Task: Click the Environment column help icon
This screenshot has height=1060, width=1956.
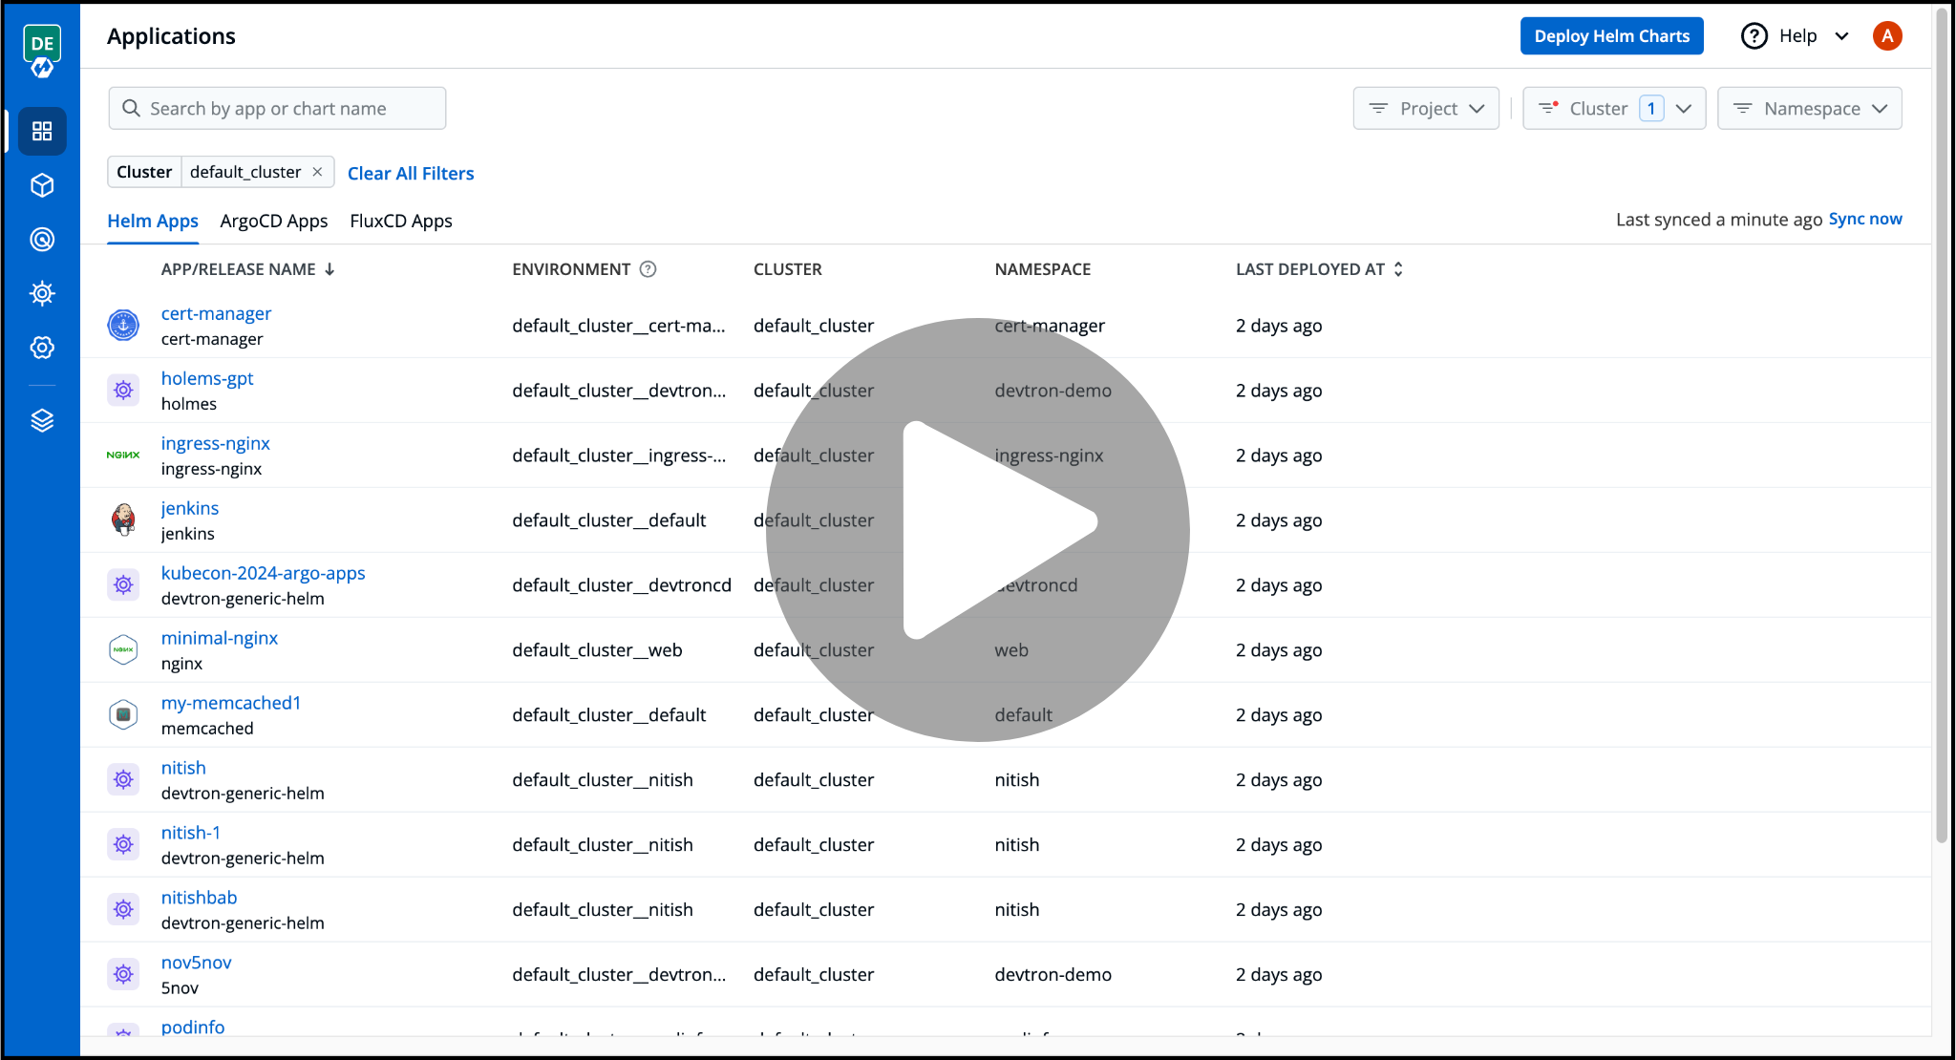Action: point(648,269)
